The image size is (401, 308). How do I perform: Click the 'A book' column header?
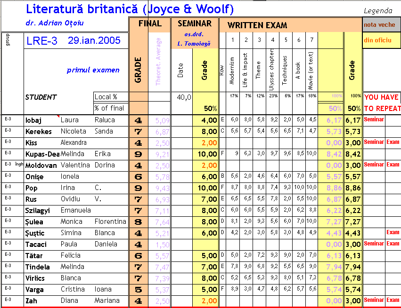298,71
